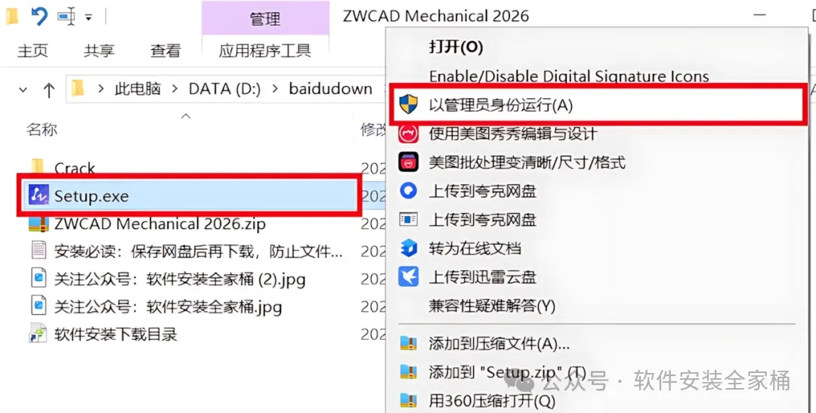Viewport: 816px width, 413px height.
Task: Go up one folder level with up arrow
Action: click(49, 89)
